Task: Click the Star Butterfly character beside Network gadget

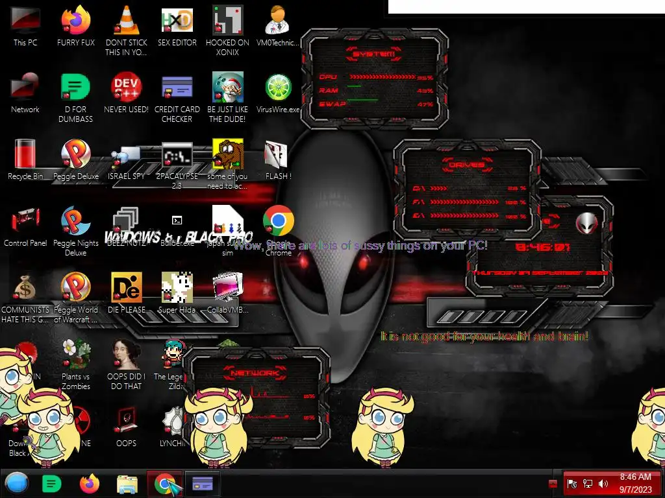Action: (220, 427)
